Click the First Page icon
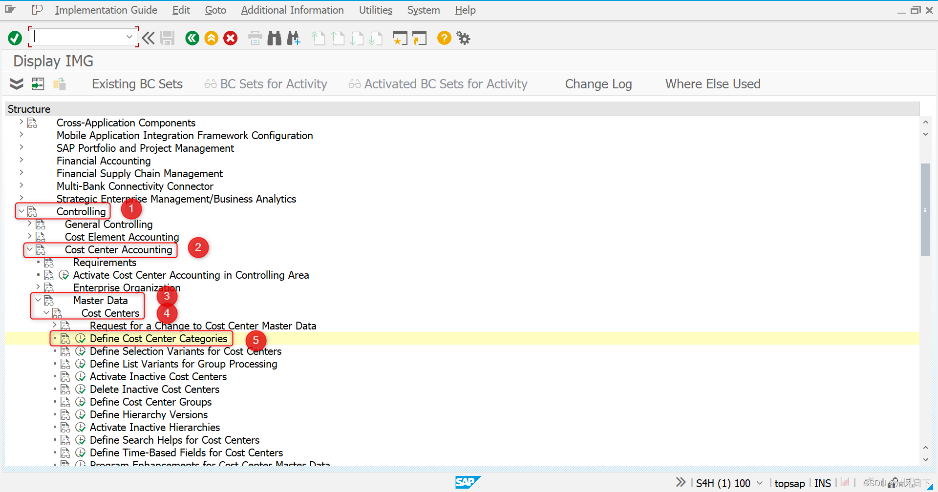The image size is (938, 492). pos(319,38)
